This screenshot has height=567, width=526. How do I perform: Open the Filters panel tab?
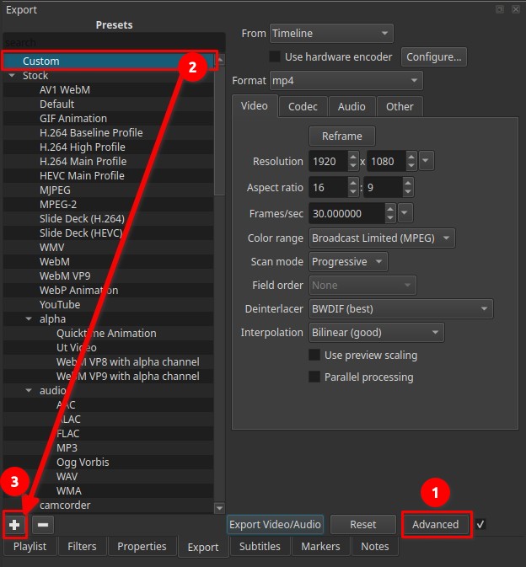(x=82, y=546)
